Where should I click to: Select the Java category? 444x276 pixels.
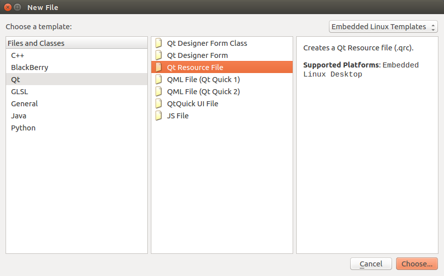point(77,116)
